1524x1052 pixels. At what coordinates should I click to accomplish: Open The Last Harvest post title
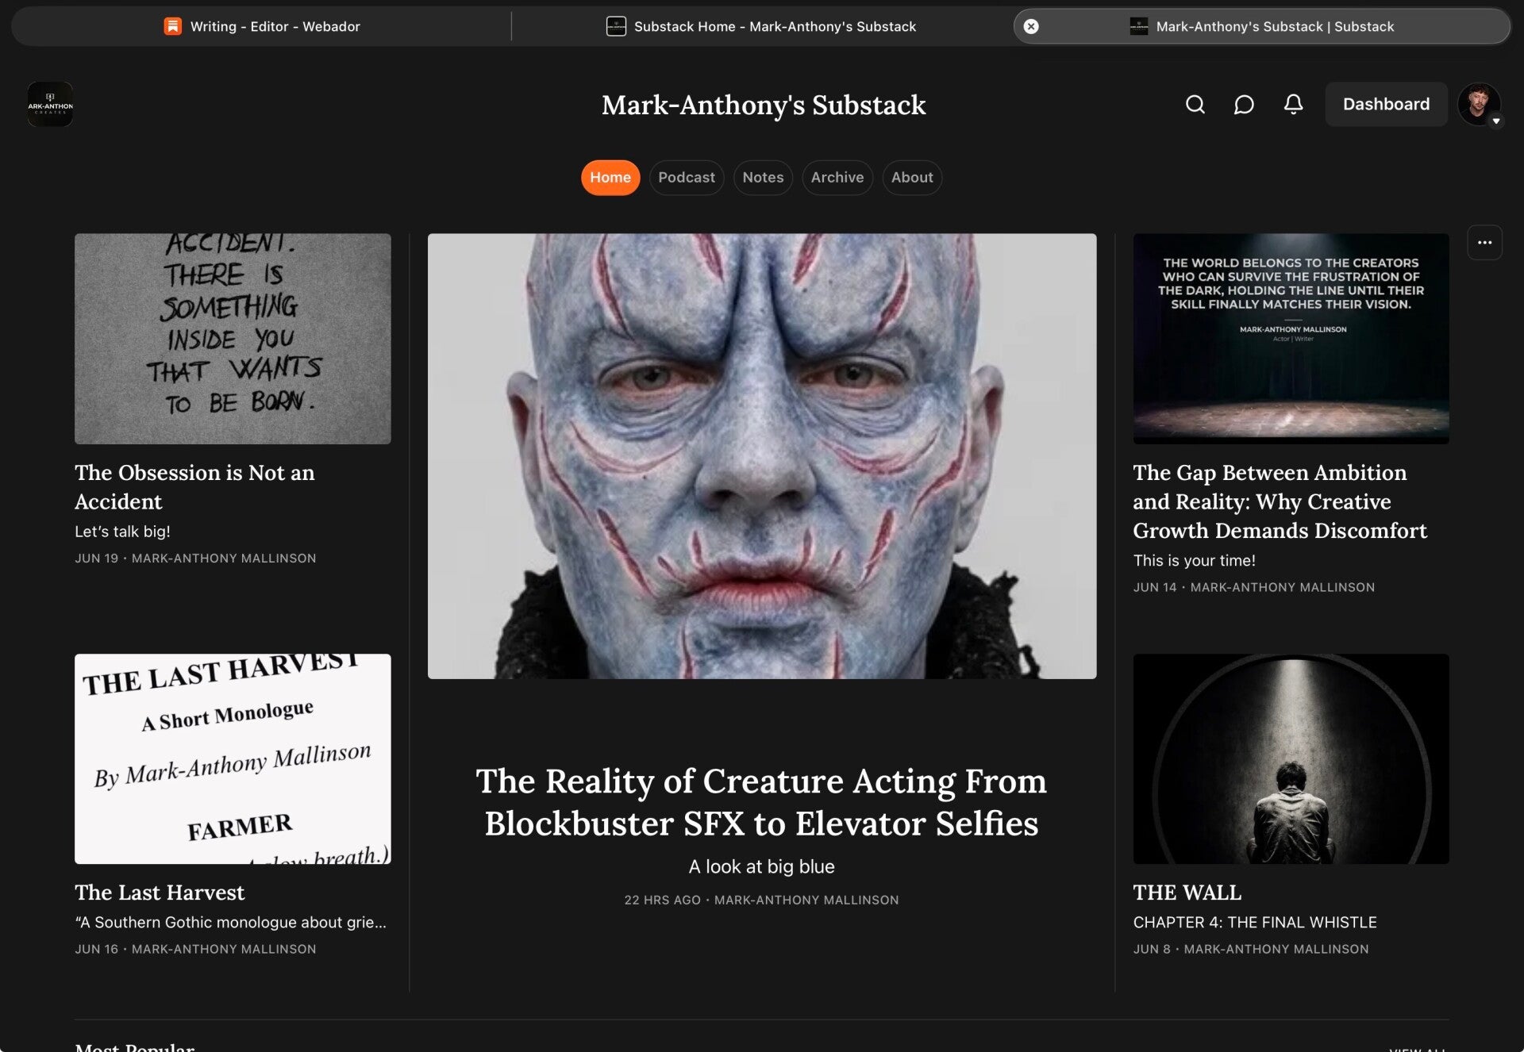[160, 893]
